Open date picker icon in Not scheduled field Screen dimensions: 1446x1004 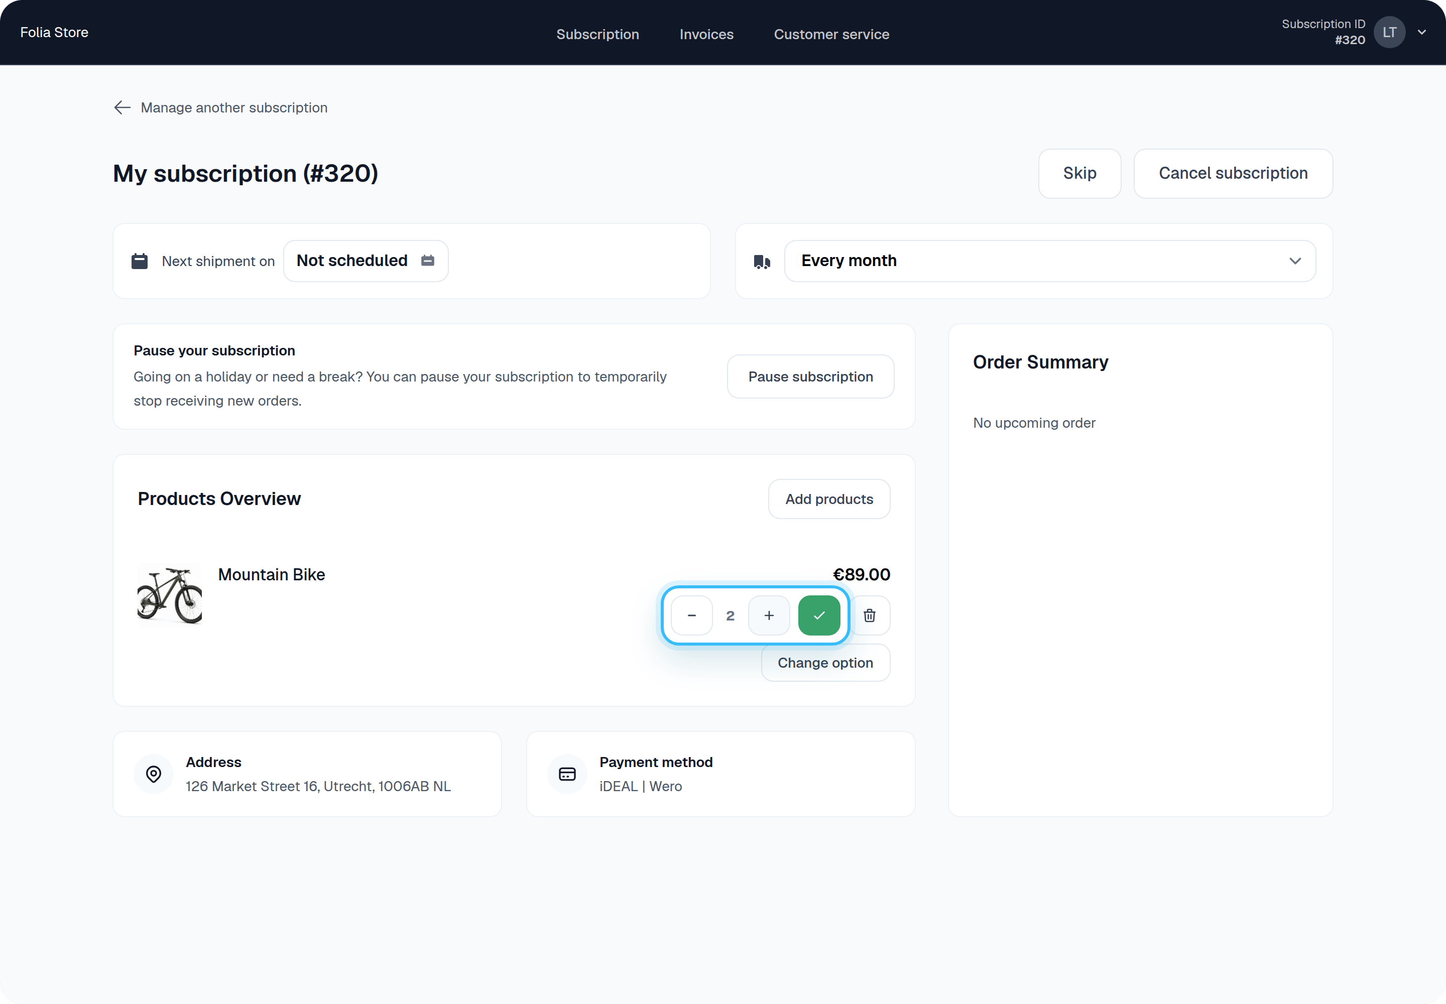[x=428, y=261]
